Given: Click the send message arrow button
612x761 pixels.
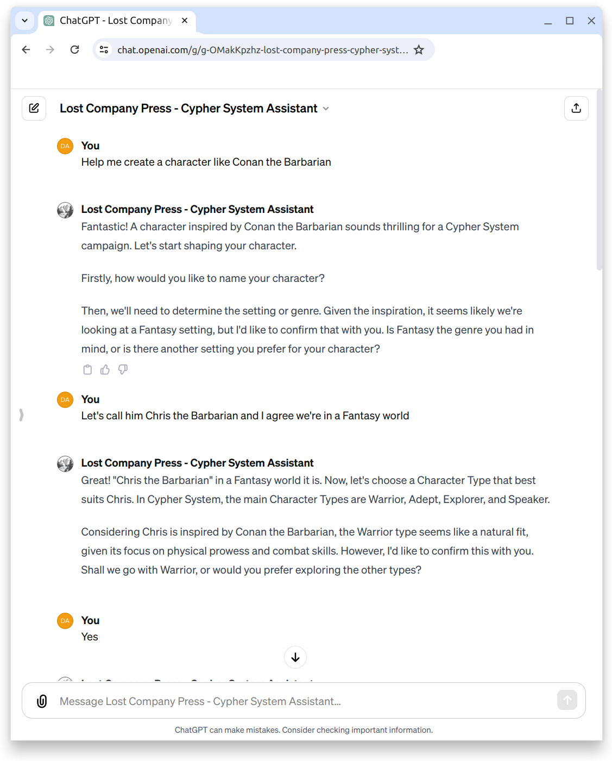Looking at the screenshot, I should coord(567,700).
